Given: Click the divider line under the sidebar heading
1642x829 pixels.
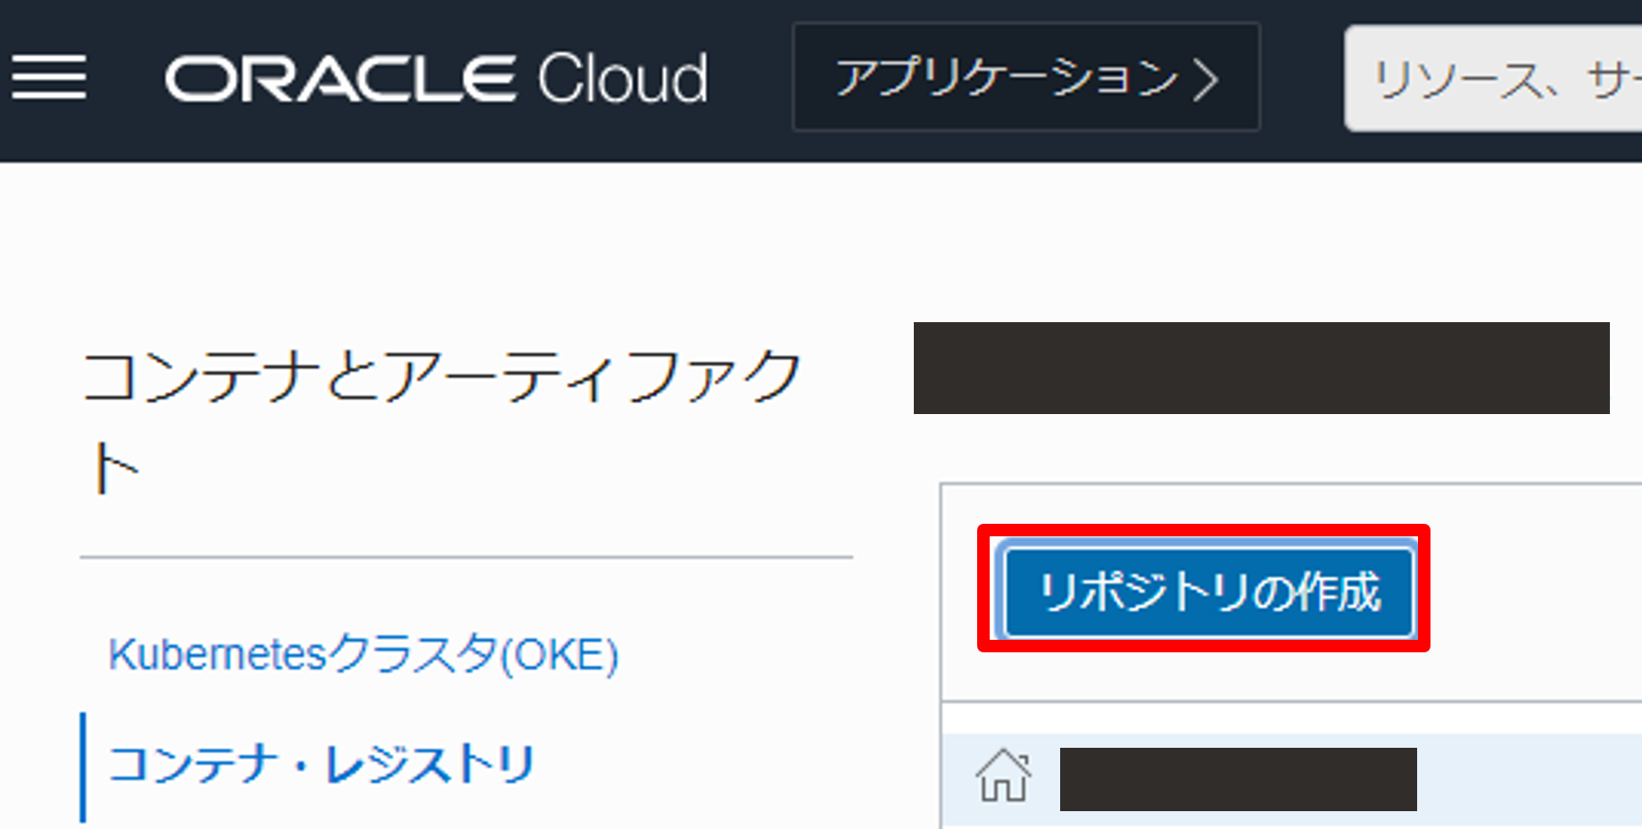Looking at the screenshot, I should point(466,558).
